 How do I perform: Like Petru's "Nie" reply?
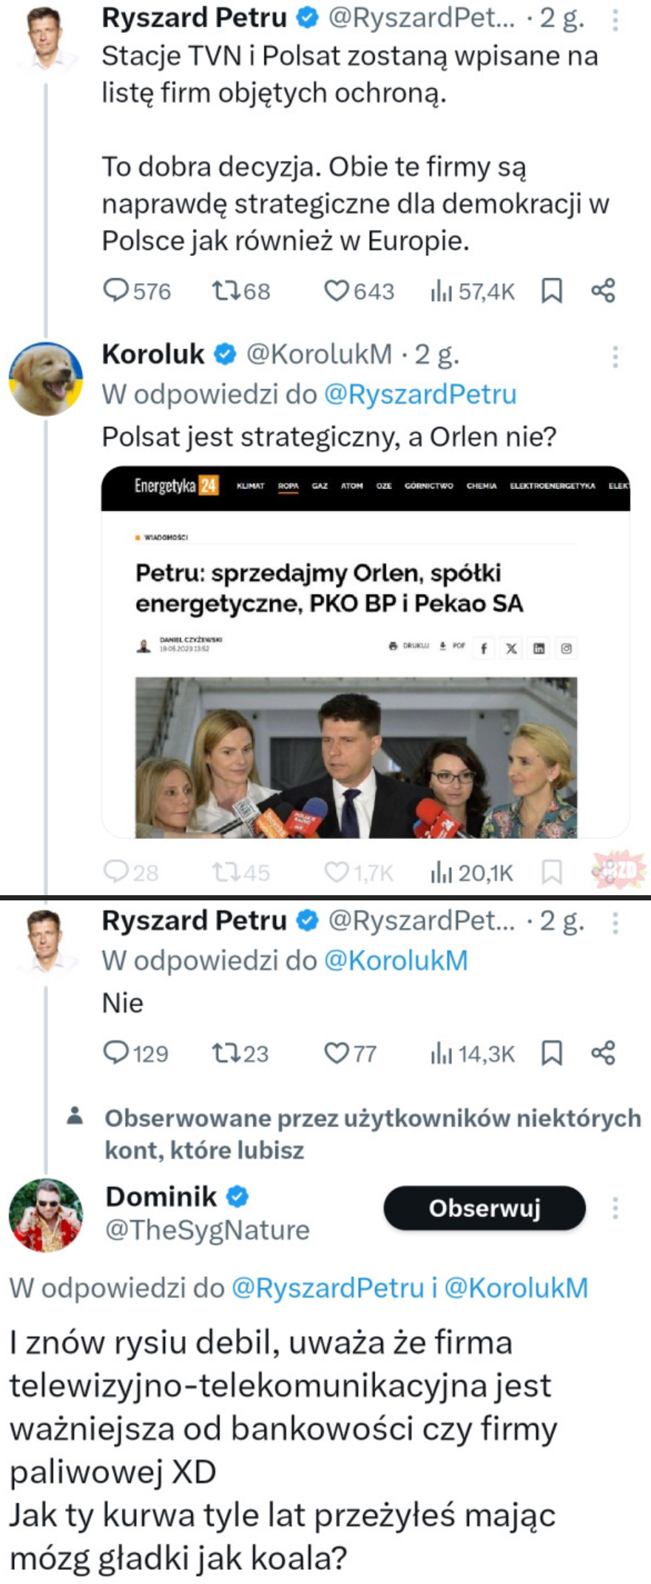tap(337, 1053)
